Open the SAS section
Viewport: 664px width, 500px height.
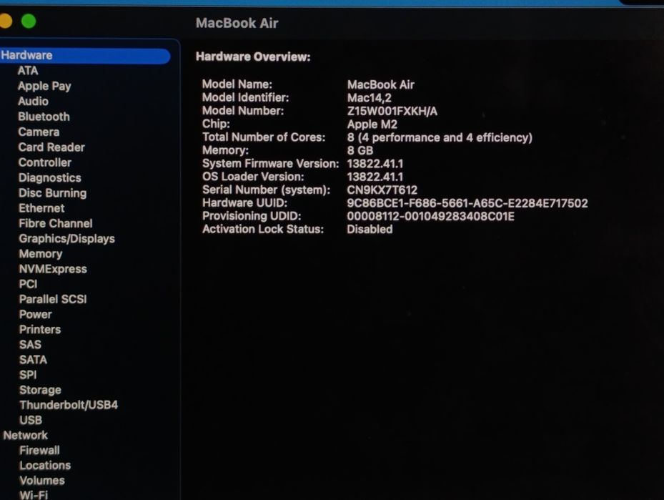coord(30,345)
